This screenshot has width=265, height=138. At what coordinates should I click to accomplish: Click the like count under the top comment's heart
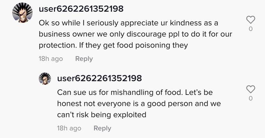click(x=251, y=29)
